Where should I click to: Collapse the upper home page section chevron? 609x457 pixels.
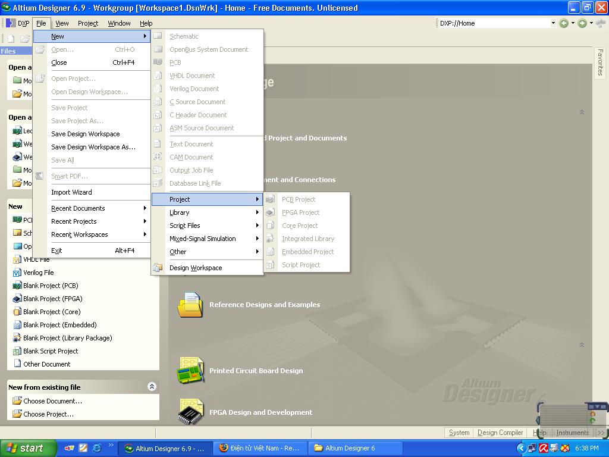582,112
